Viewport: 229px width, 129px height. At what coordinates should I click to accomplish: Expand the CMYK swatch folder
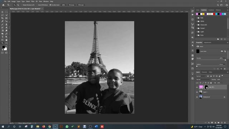(x=197, y=21)
